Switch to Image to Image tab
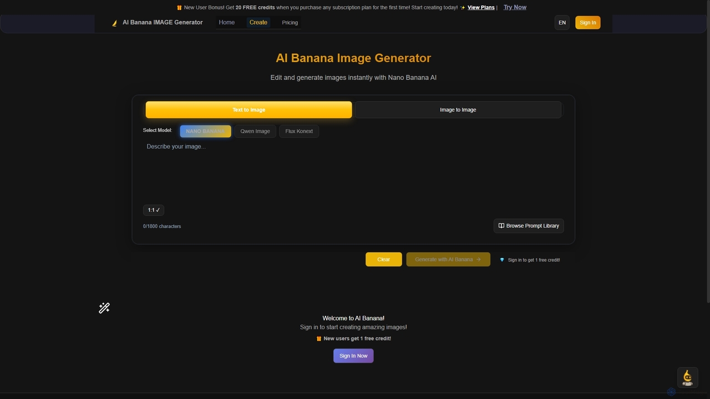This screenshot has height=399, width=710. pyautogui.click(x=458, y=110)
